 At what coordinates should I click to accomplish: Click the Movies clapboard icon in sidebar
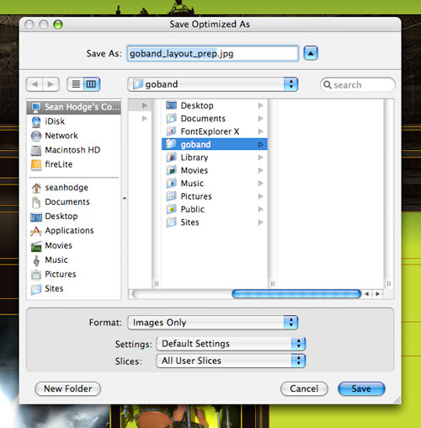[x=36, y=246]
